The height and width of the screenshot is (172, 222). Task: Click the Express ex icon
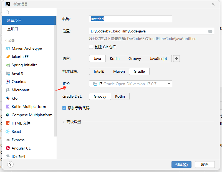[x=8, y=140]
